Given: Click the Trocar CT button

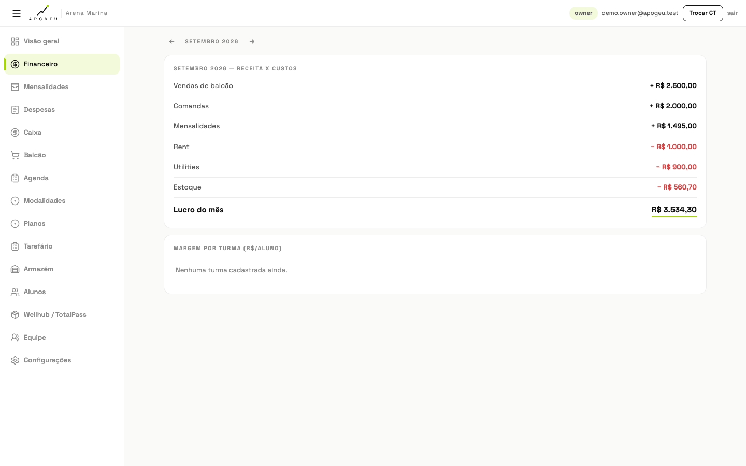Looking at the screenshot, I should click(702, 13).
